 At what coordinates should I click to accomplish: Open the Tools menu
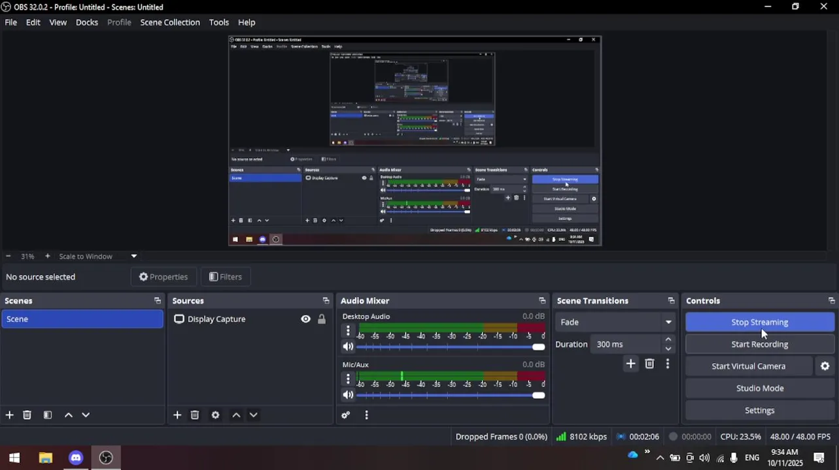[x=219, y=22]
